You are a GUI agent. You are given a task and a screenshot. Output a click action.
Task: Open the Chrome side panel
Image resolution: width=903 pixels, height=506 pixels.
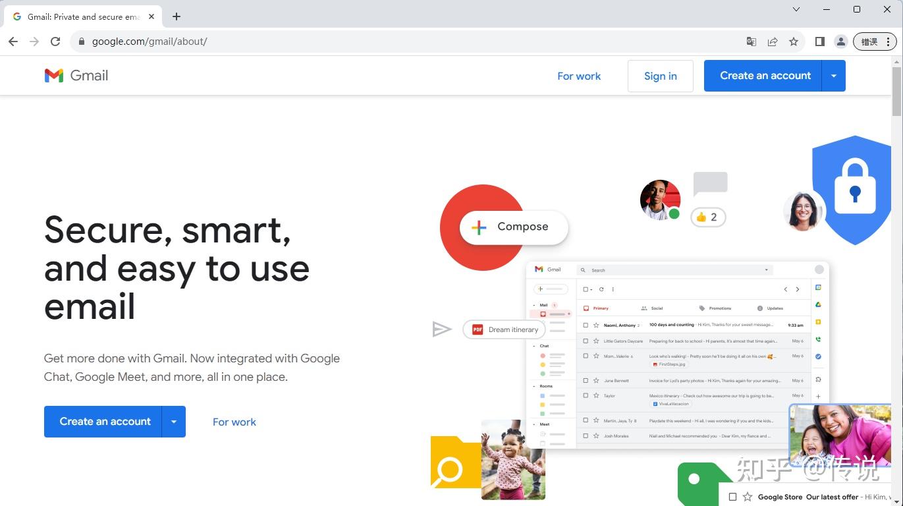click(820, 42)
